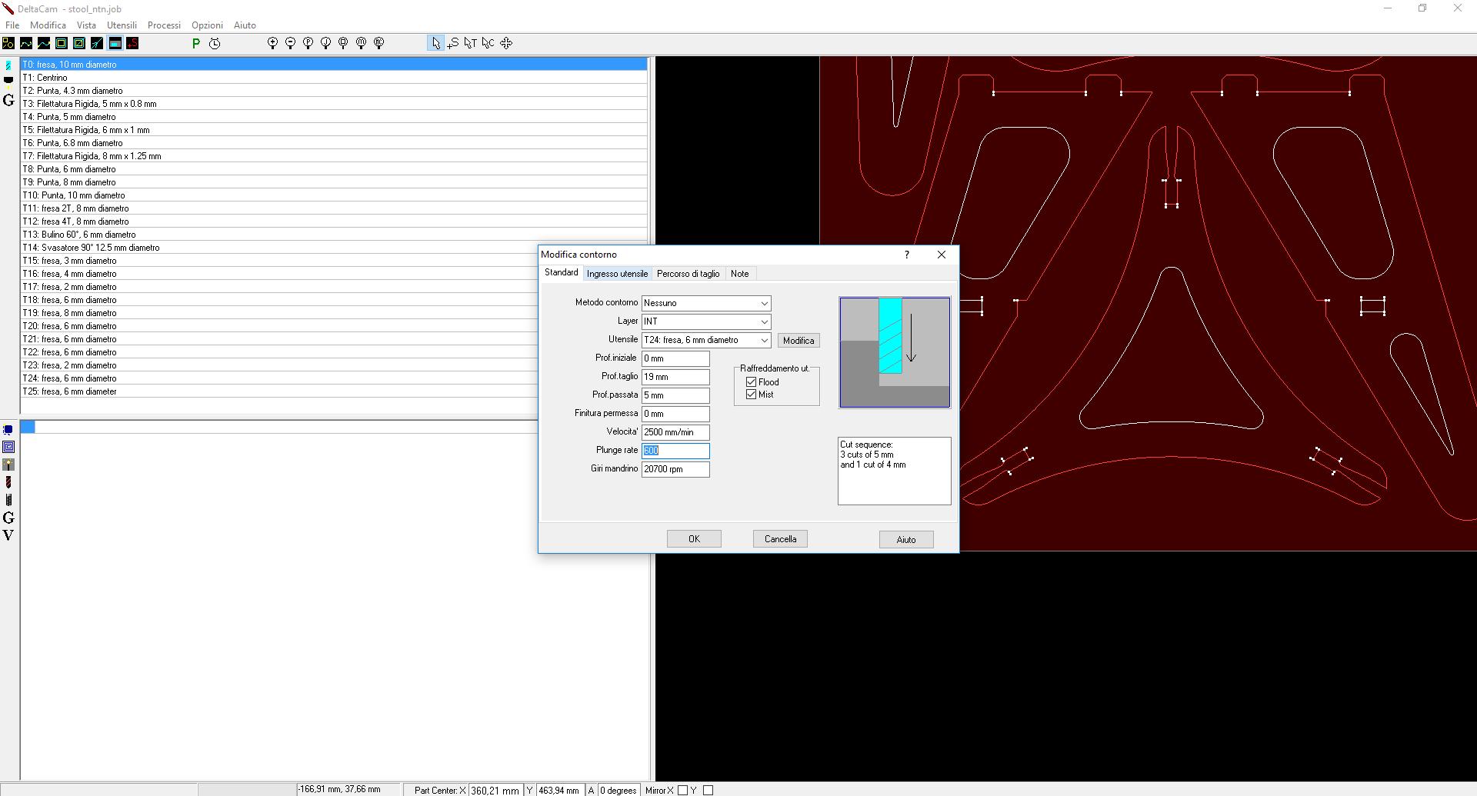
Task: Click the pointer with C tool icon
Action: (x=488, y=43)
